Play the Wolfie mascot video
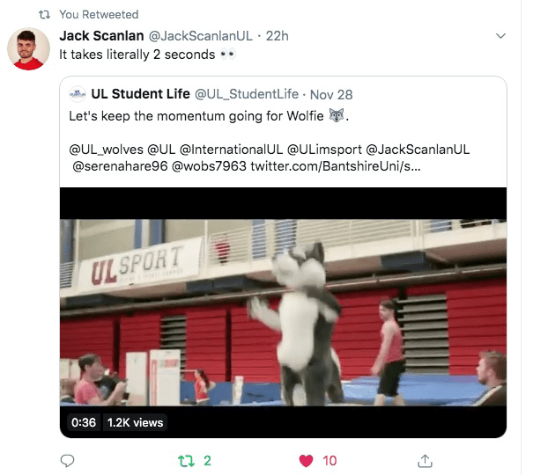 tap(283, 312)
